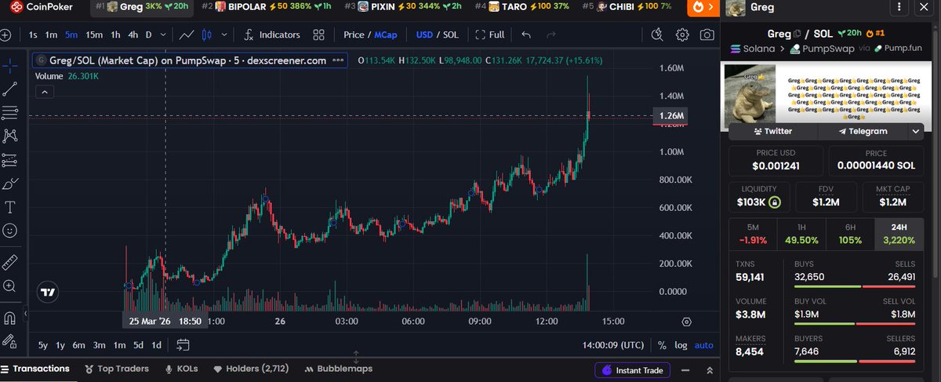Switch chart to Price view
Viewport: 941px width, 382px height.
tap(354, 35)
